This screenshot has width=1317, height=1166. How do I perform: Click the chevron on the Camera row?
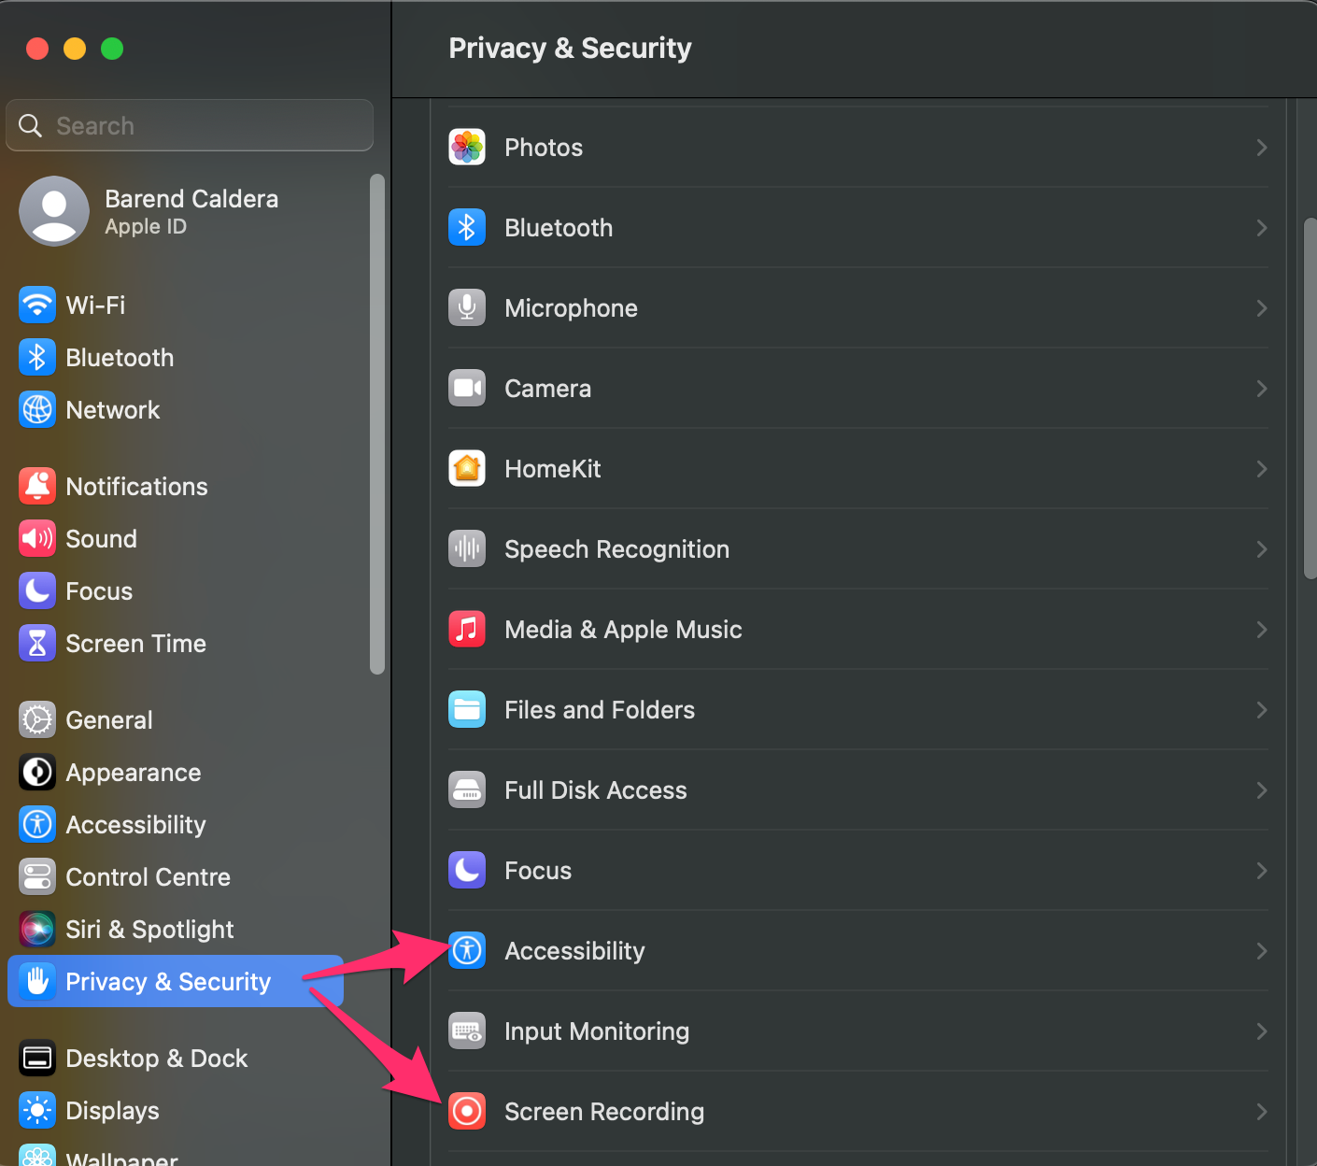click(x=1262, y=389)
